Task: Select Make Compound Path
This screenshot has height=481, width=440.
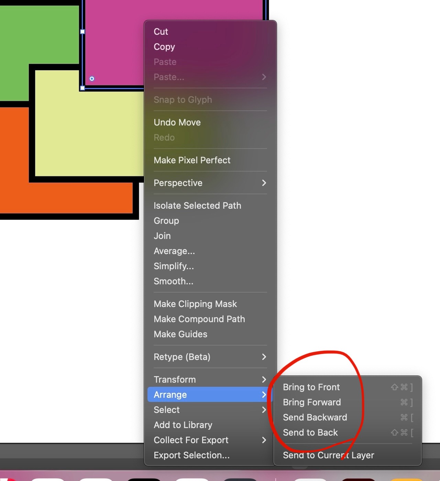Action: (x=210, y=319)
